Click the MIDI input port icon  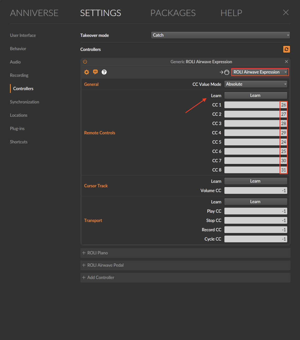[x=227, y=72]
